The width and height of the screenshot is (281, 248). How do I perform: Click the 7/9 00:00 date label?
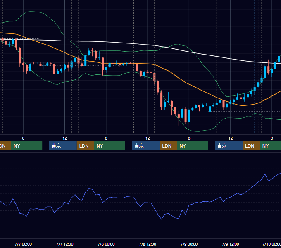pyautogui.click(x=189, y=244)
